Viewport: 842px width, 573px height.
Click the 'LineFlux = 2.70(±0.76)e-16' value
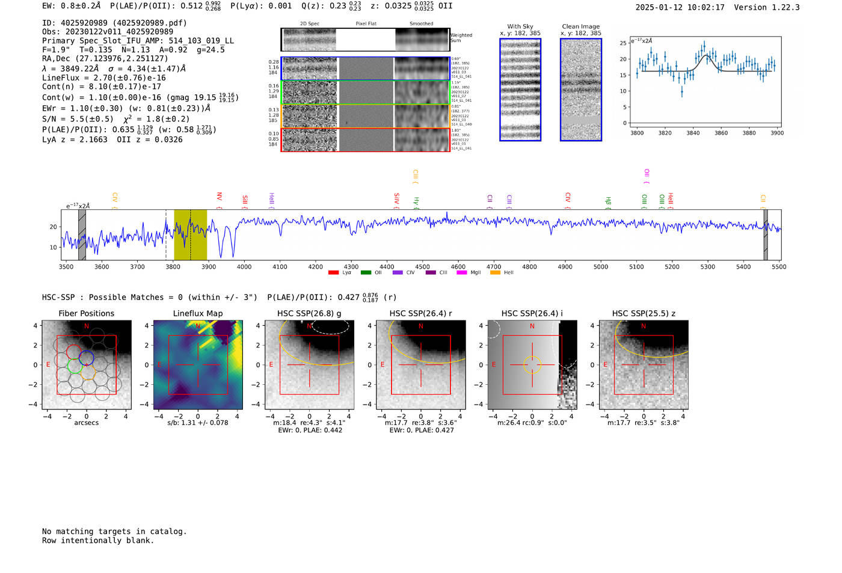[103, 78]
